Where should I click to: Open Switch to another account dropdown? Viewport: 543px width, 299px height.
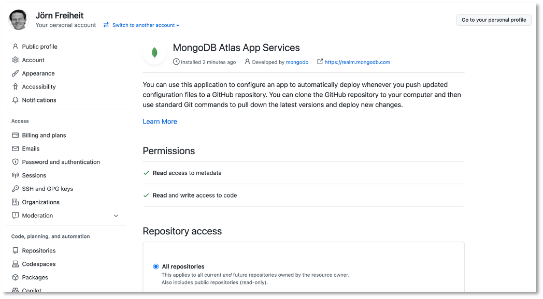click(146, 25)
